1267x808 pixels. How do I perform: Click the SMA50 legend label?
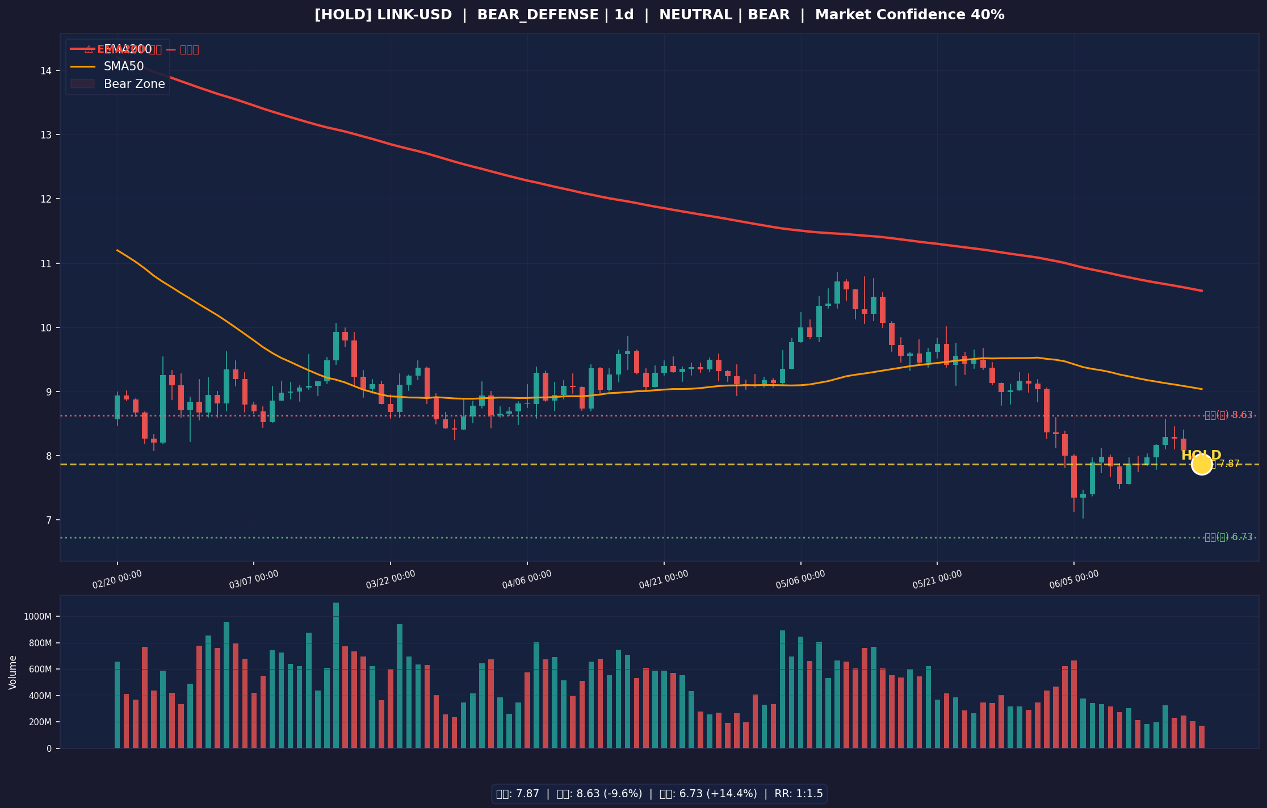click(124, 67)
